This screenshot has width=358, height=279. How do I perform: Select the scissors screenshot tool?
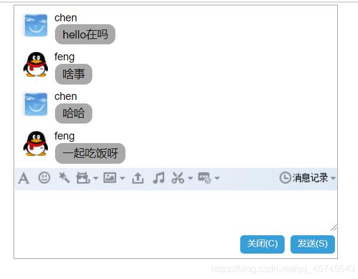pos(178,178)
